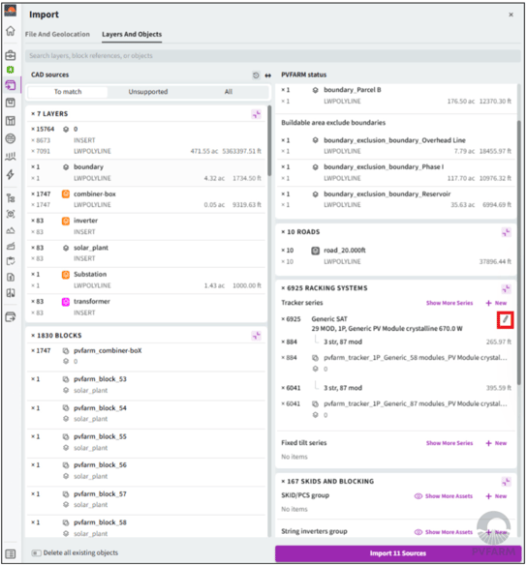Click the reset history icon beside CAD sources
The image size is (527, 565).
click(x=256, y=75)
